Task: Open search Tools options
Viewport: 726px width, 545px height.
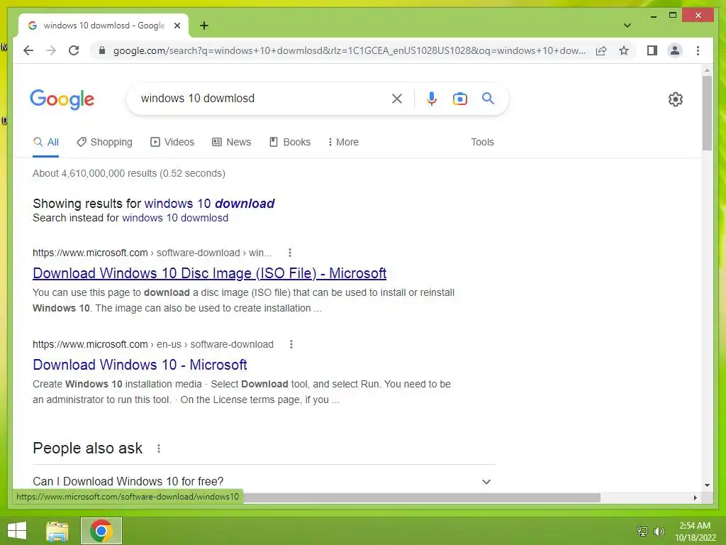Action: pos(482,142)
